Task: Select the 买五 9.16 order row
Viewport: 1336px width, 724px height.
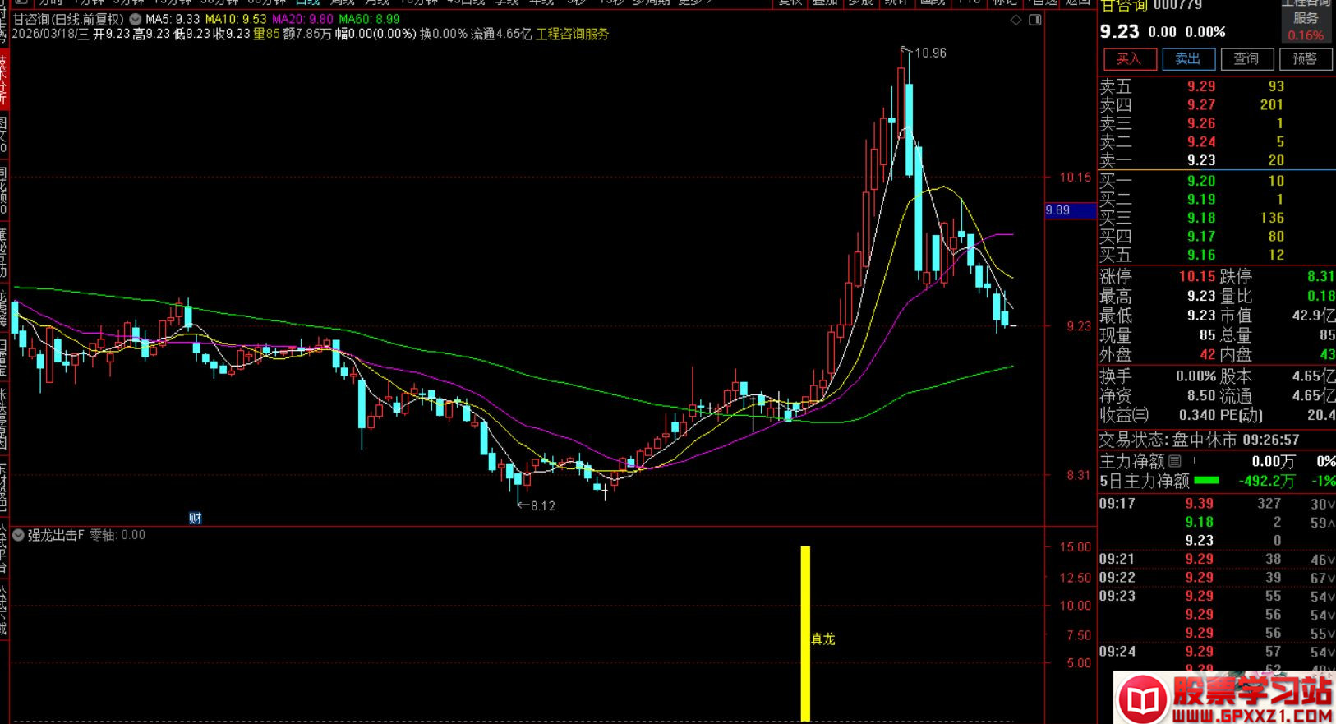Action: pos(1216,255)
